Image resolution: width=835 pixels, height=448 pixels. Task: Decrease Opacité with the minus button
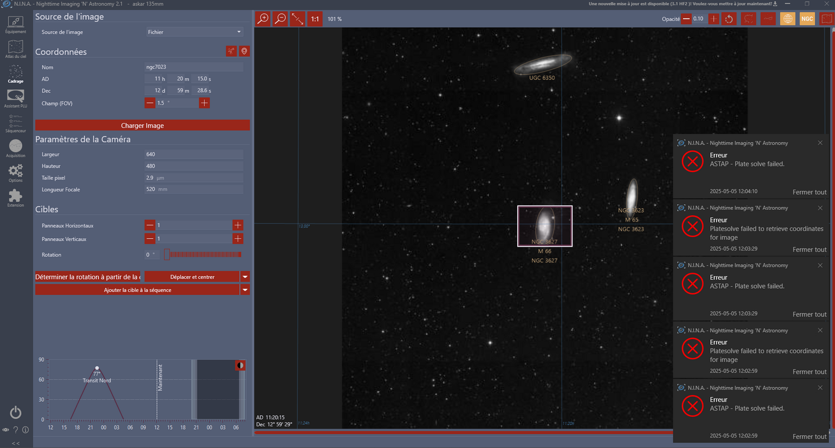(686, 19)
